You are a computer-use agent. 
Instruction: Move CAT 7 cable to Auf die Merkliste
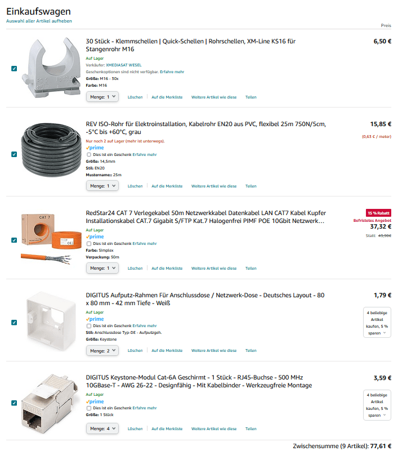pyautogui.click(x=167, y=268)
